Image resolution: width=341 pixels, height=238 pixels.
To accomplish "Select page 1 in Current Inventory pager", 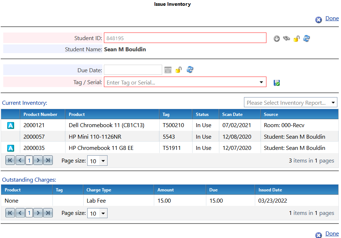I will 29,161.
